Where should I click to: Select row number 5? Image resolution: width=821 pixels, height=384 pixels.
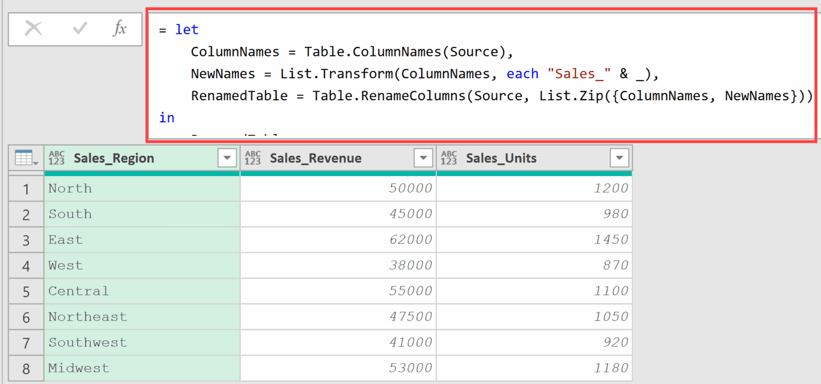click(26, 291)
